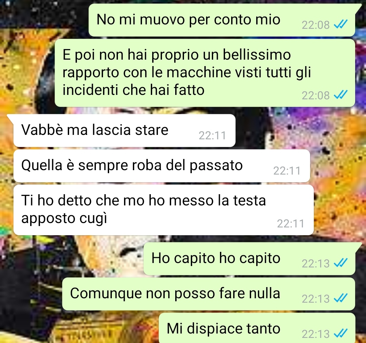
Task: Click blue ticks next to 'Mi dispiace tanto'
Action: point(341,334)
